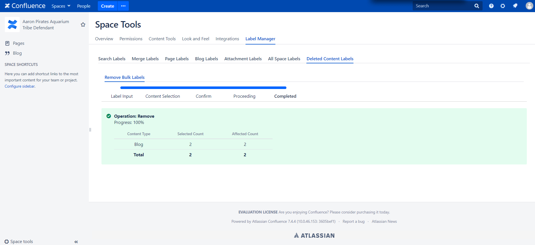Viewport: 535px width, 245px height.
Task: Select the Label Manager tab
Action: 260,39
